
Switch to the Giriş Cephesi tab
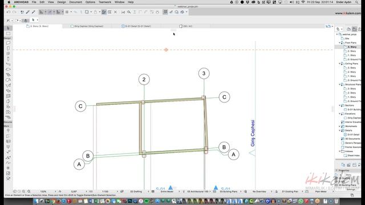[87, 26]
